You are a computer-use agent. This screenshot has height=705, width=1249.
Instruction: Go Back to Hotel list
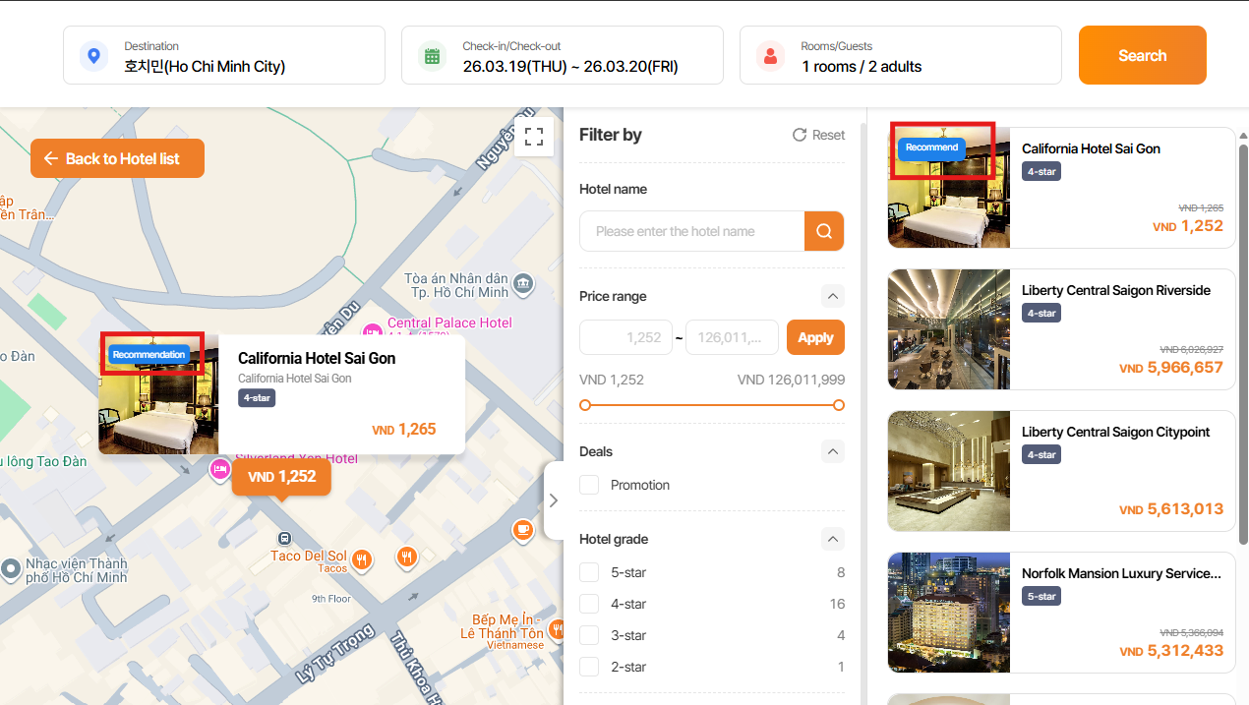117,158
